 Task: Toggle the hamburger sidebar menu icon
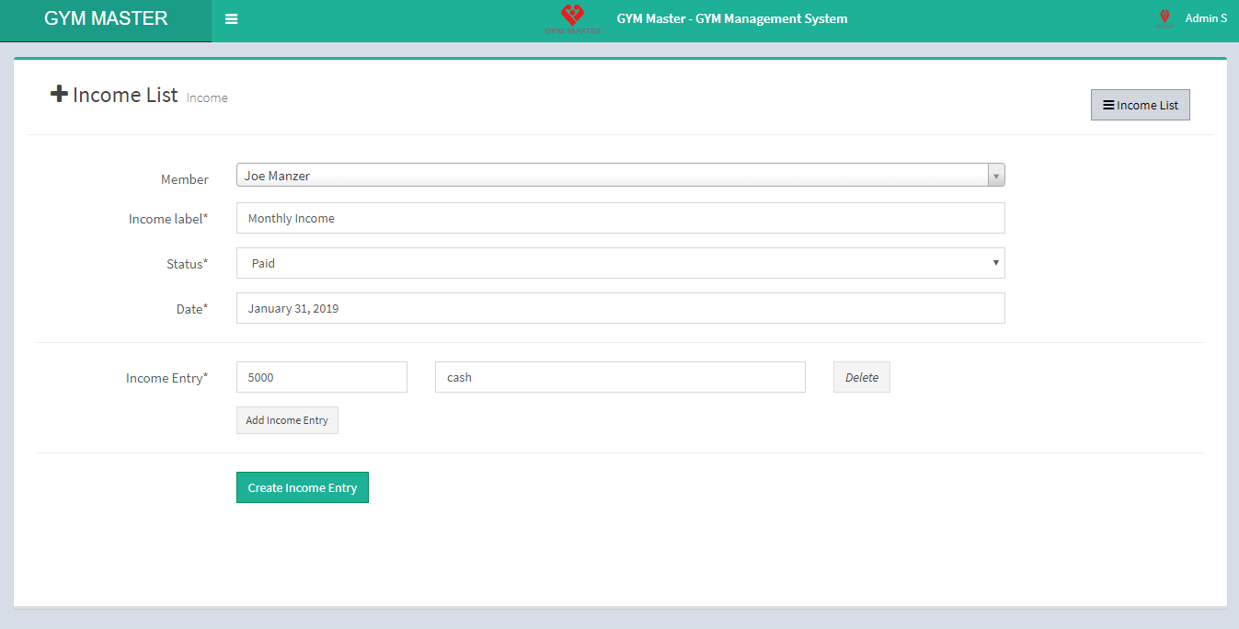[x=231, y=19]
